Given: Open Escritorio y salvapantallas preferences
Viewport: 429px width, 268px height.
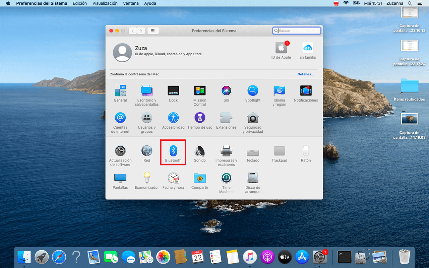Looking at the screenshot, I should (x=147, y=95).
